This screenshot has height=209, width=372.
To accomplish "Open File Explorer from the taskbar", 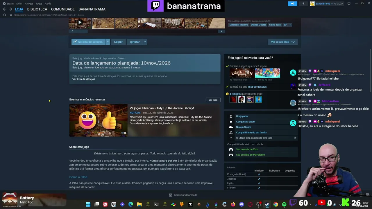I will [x=139, y=204].
